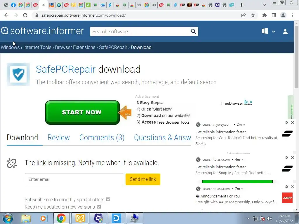Click the AdChoices triangle icon

click(x=246, y=102)
